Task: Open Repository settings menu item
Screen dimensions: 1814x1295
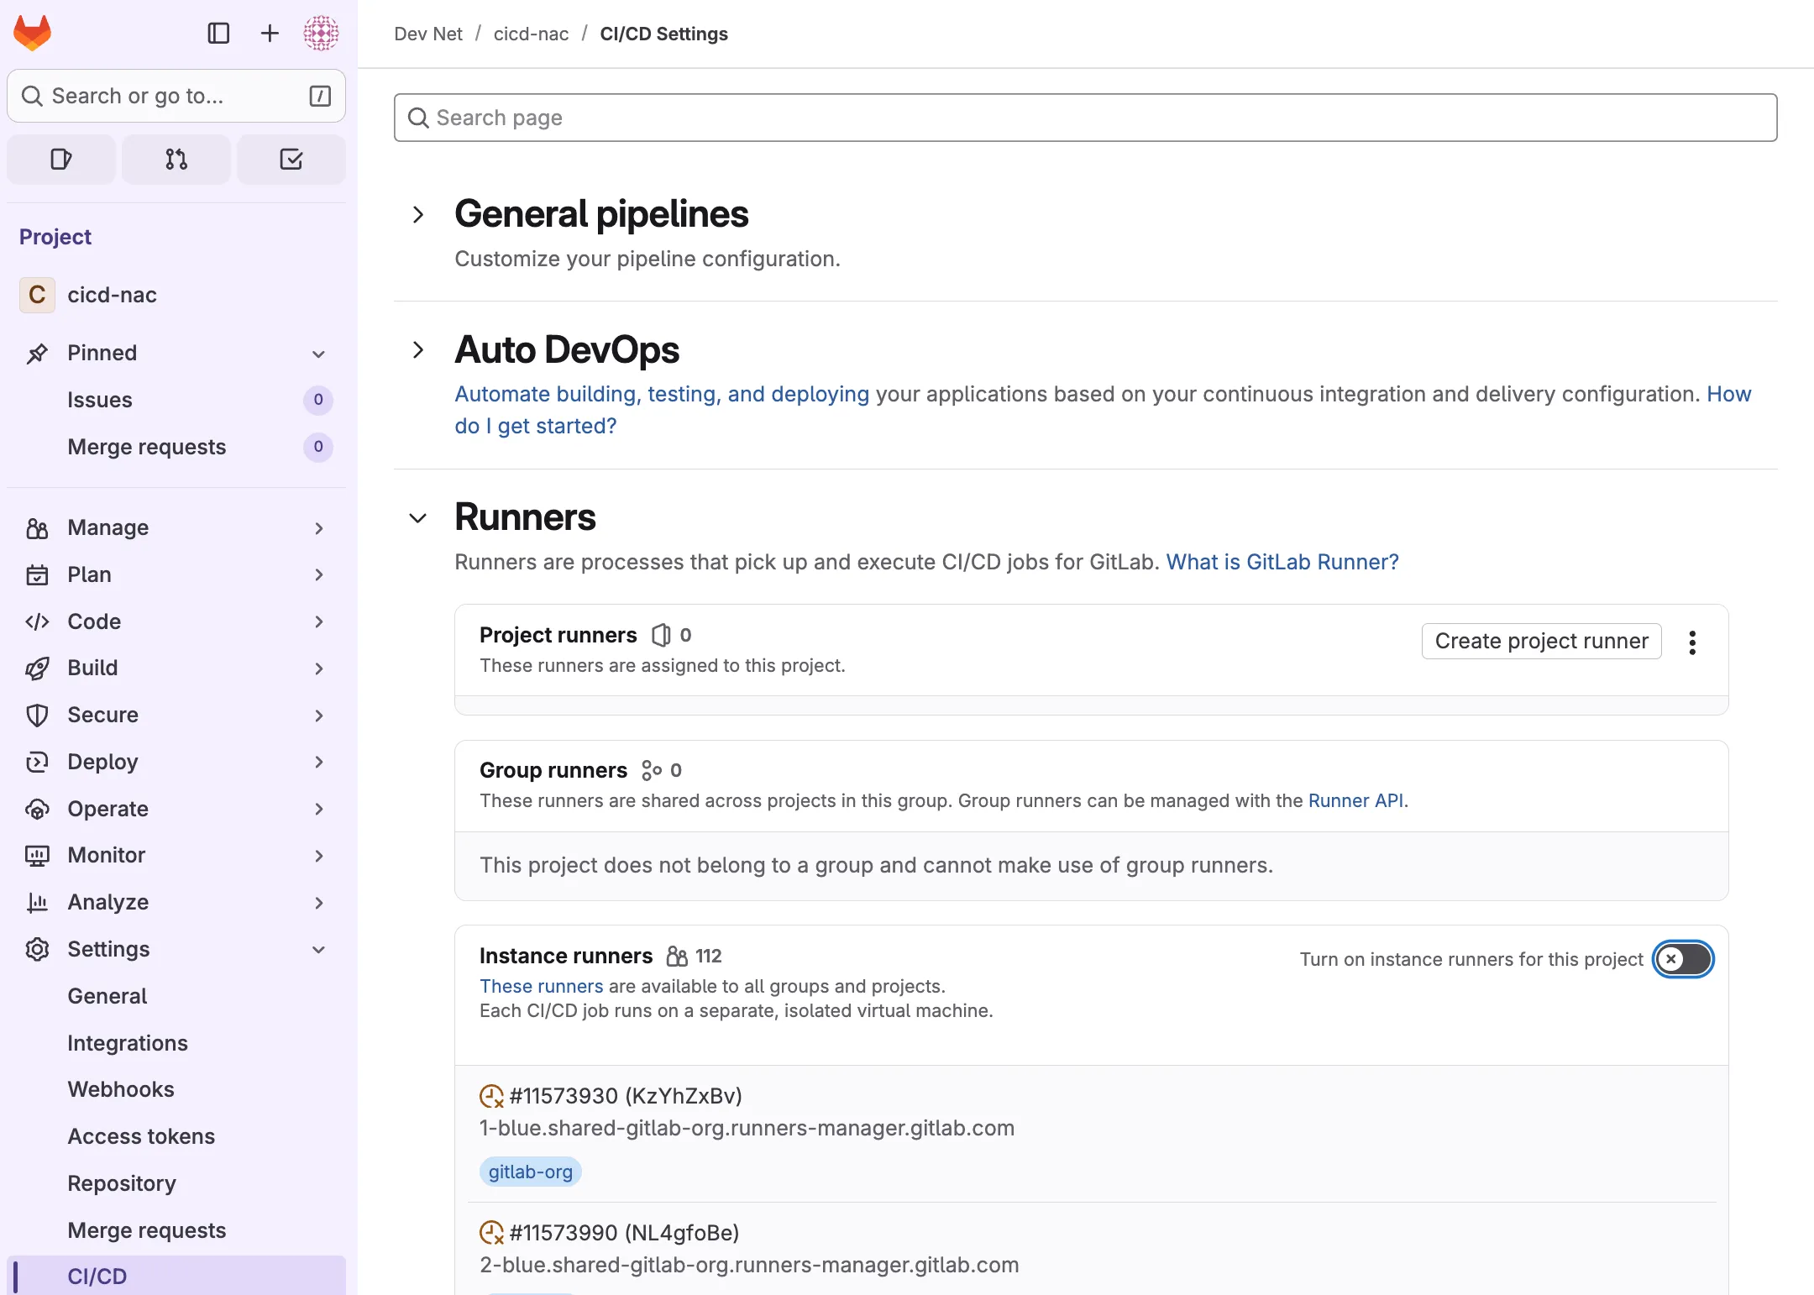Action: tap(122, 1183)
